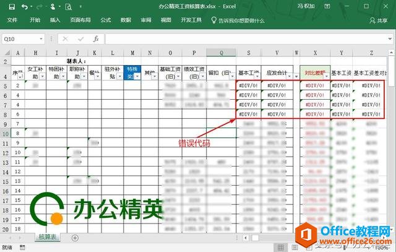Viewport: 396px width, 252px height.
Task: Select column header Q
Action: click(x=222, y=53)
